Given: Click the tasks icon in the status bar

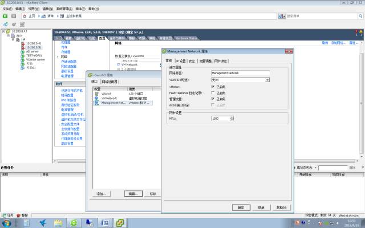Looking at the screenshot, I should 4,215.
